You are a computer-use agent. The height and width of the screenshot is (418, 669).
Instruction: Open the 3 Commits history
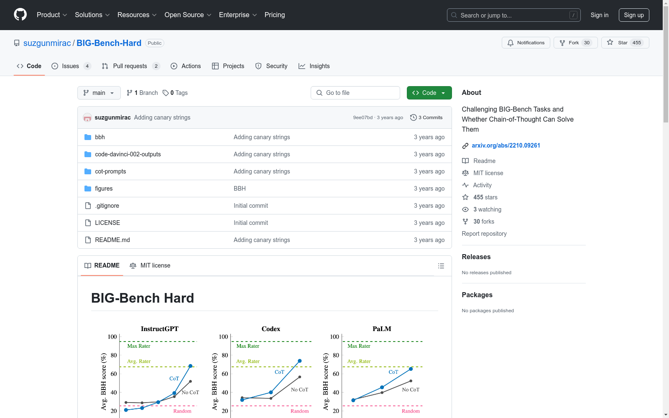(x=426, y=117)
